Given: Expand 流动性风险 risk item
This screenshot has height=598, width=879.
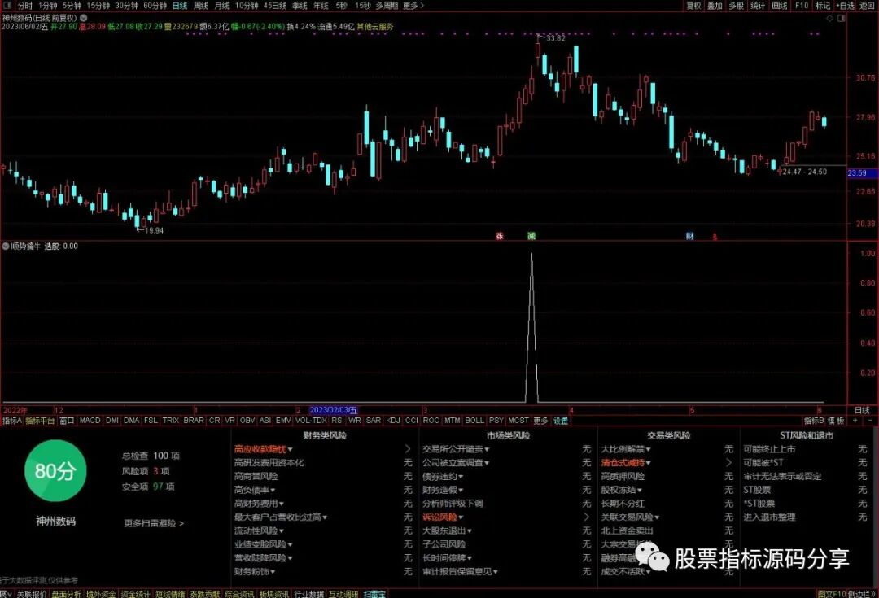Looking at the screenshot, I should pyautogui.click(x=259, y=530).
